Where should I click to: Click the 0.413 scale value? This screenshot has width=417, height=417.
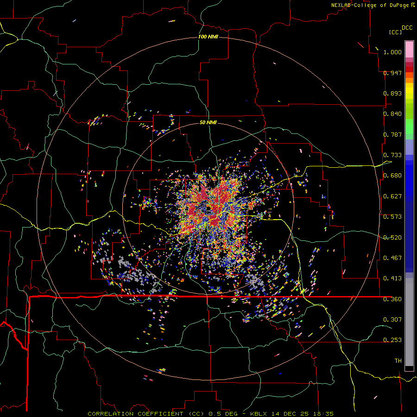(x=392, y=278)
